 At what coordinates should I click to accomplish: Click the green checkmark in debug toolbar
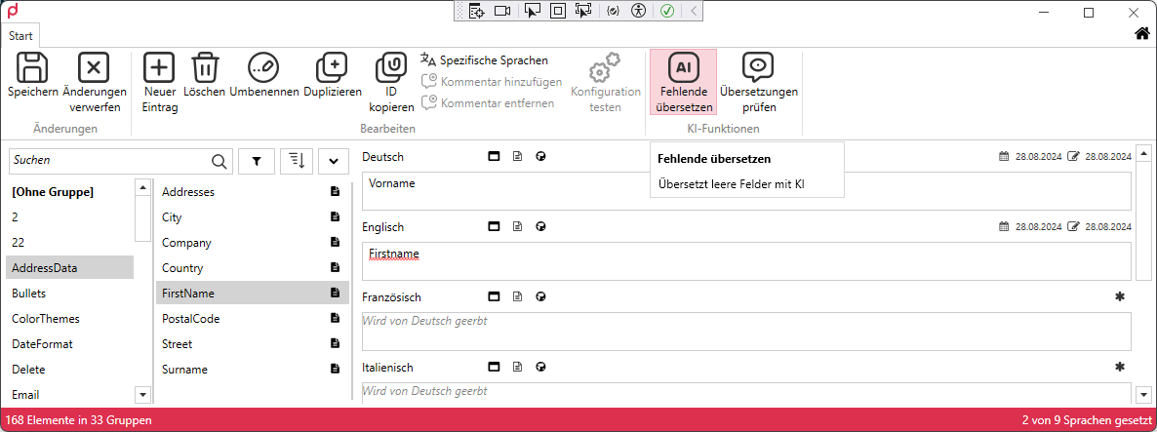tap(667, 11)
